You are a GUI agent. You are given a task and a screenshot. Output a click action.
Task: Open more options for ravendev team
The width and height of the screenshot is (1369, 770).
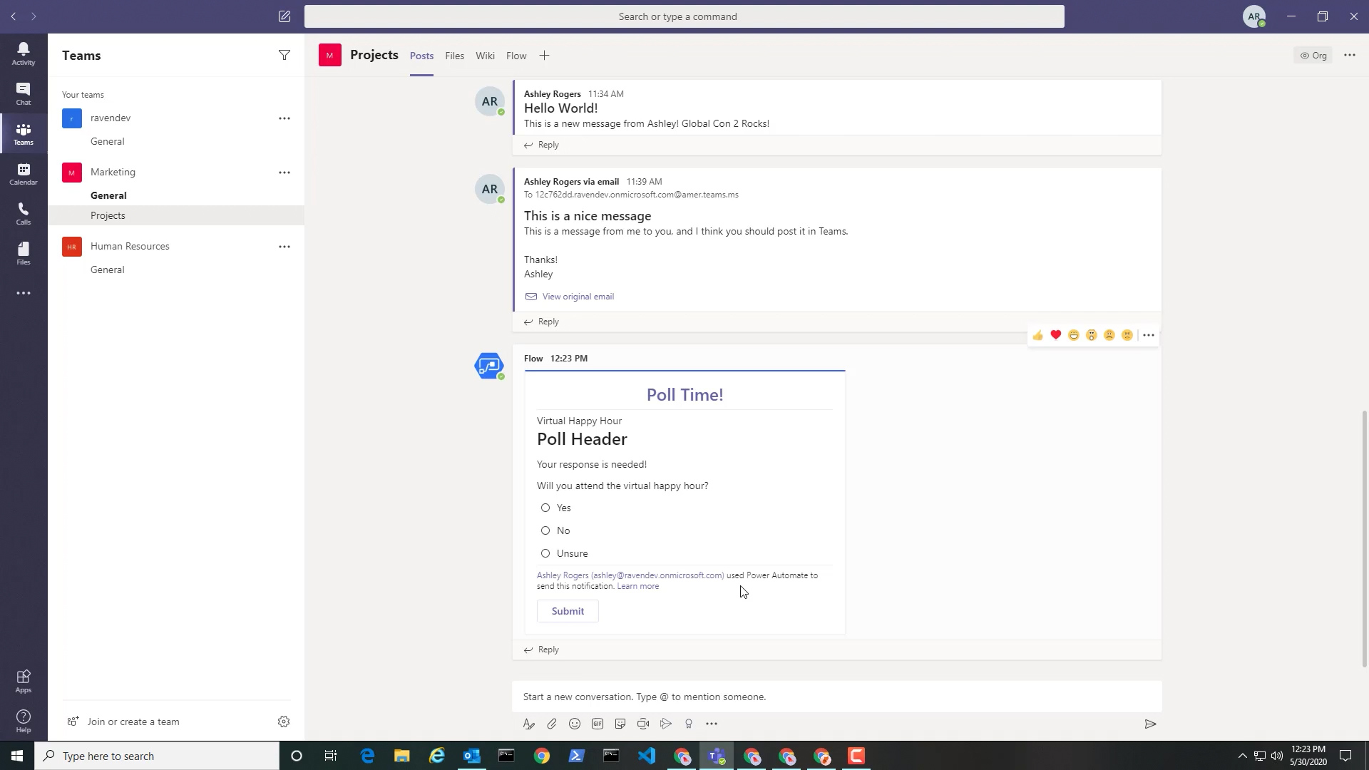tap(284, 118)
